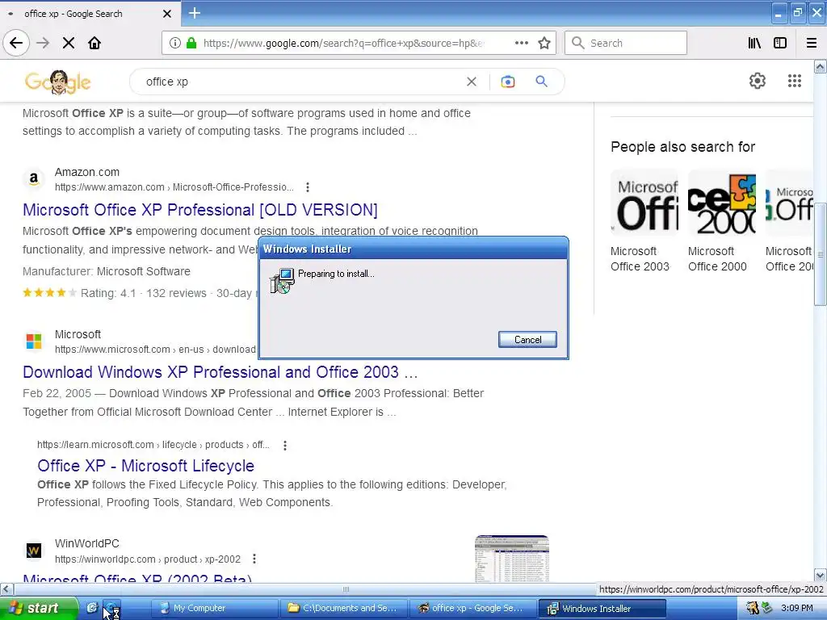Focus the browser Search box

point(626,44)
